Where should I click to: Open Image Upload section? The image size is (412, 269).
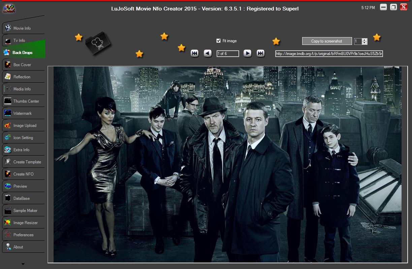coord(23,125)
